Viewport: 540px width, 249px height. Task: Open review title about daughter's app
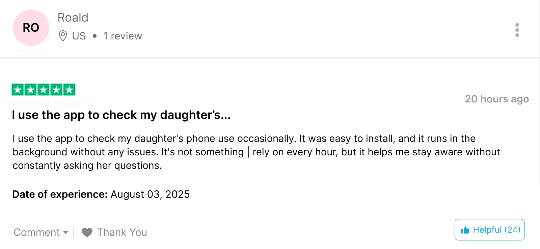pos(121,115)
